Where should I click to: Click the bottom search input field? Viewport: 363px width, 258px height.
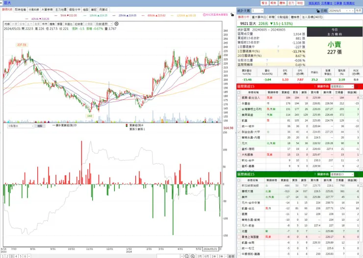(168, 256)
